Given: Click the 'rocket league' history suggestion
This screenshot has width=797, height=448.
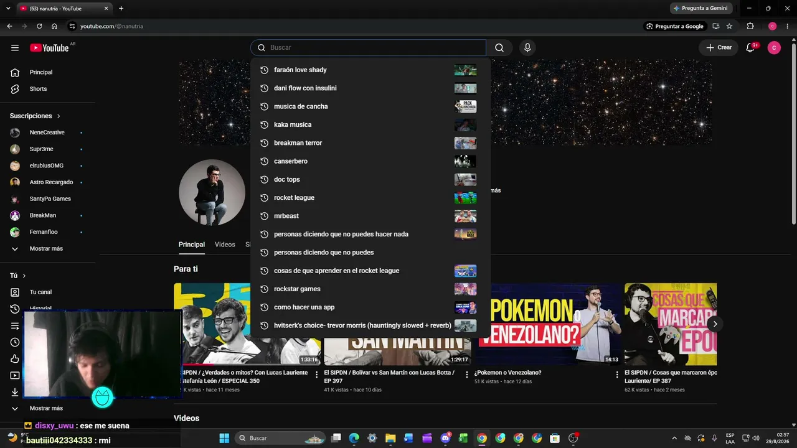Looking at the screenshot, I should click(x=370, y=198).
